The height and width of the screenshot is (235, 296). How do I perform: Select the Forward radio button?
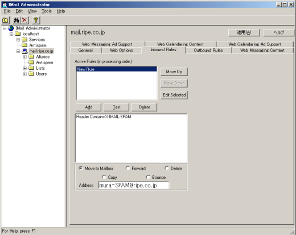(128, 168)
